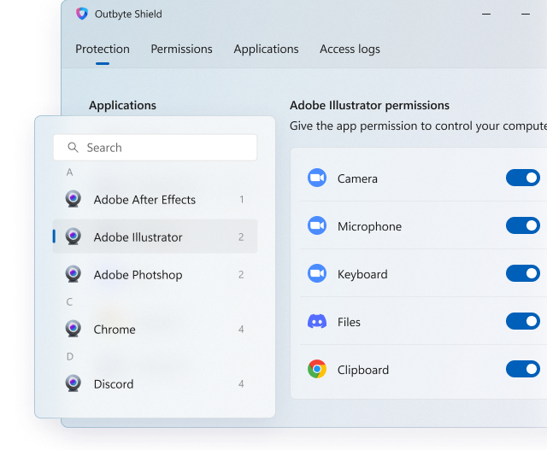Click the count 2 beside Adobe Illustrator
Screen dimensions: 547x450
click(x=241, y=237)
